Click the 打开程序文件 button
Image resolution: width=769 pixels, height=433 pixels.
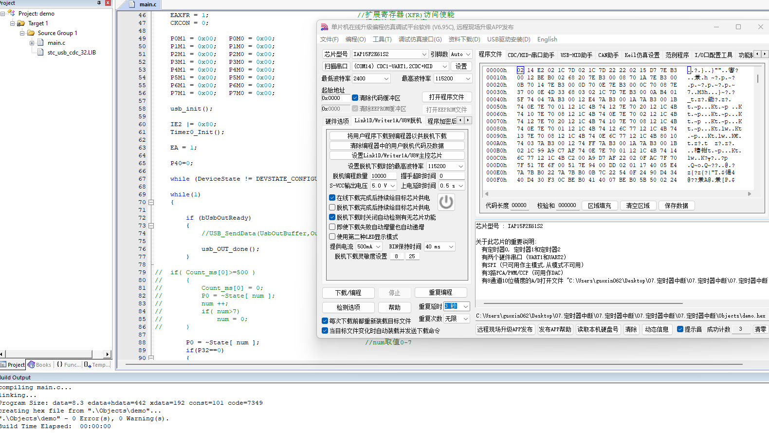point(446,97)
